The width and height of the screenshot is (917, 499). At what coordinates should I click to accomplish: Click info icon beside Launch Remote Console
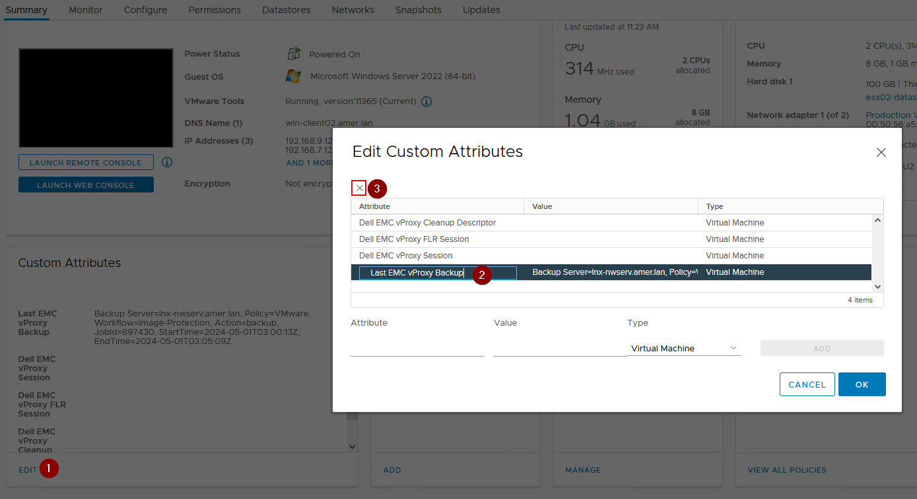[166, 161]
